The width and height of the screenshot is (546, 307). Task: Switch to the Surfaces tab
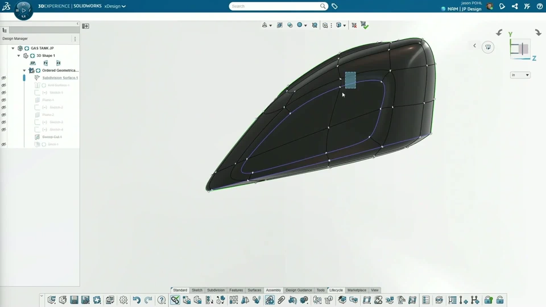pos(254,290)
